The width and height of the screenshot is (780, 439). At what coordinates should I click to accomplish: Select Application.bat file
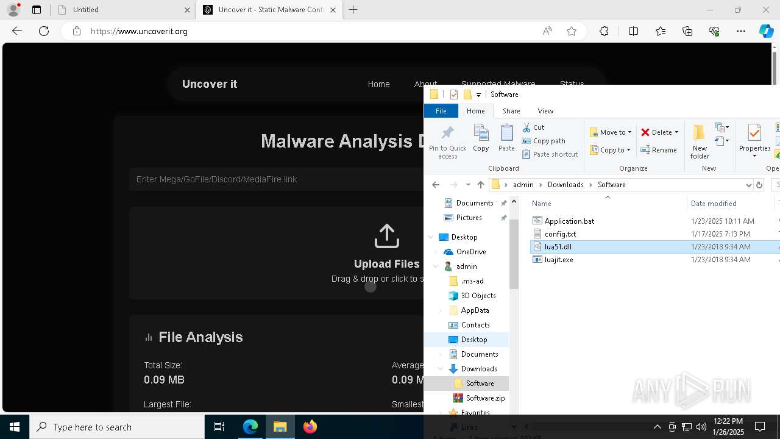click(x=569, y=221)
